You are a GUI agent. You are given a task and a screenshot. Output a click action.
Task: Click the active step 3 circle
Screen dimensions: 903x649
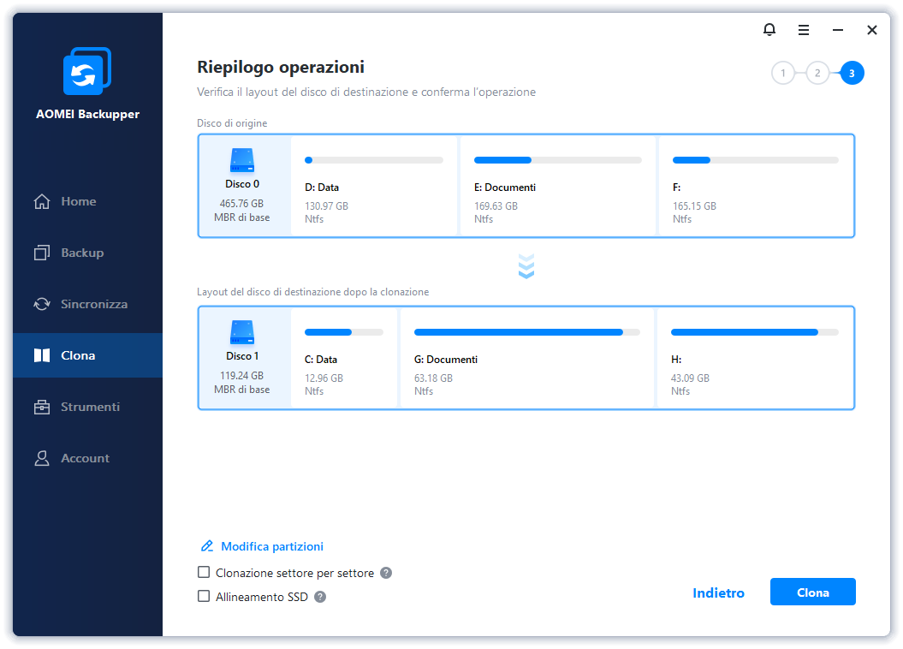(852, 73)
